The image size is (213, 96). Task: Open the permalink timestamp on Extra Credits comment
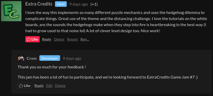pos(79,4)
